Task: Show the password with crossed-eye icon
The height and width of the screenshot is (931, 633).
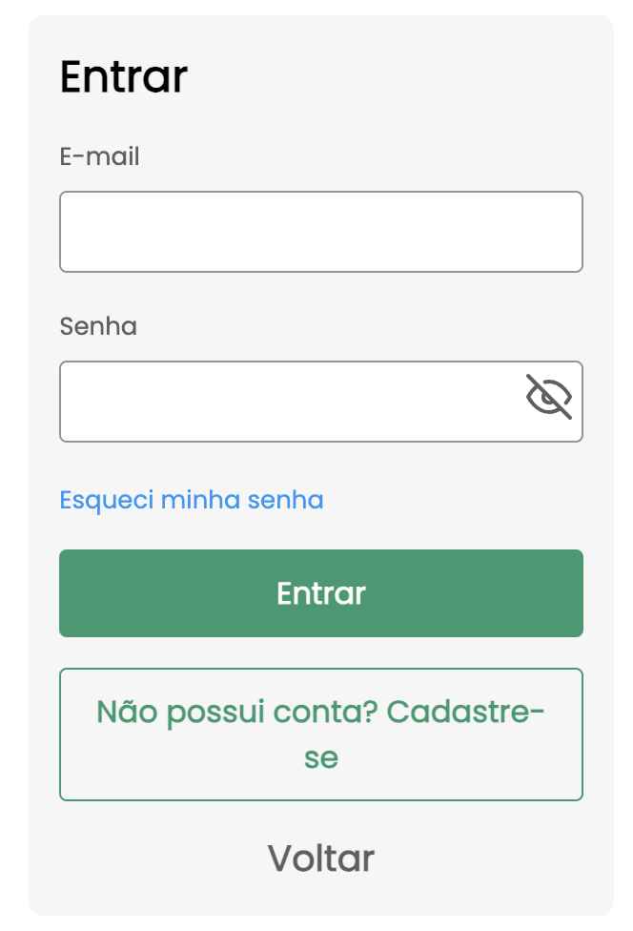Action: [549, 397]
